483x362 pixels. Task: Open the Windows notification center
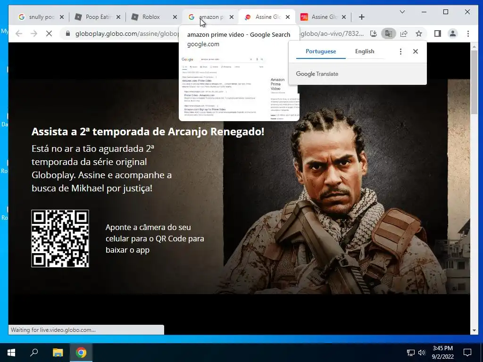[467, 353]
